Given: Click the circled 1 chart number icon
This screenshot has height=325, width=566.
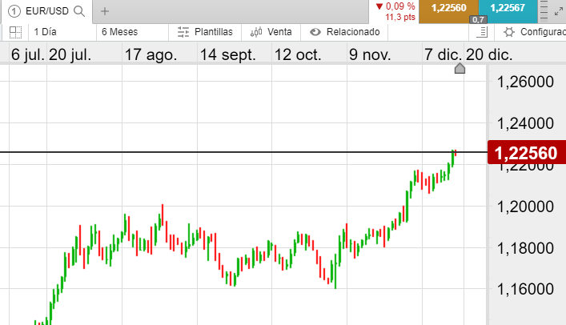Looking at the screenshot, I should click(14, 11).
